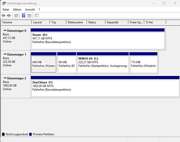The image size is (180, 142).
Task: Click the % frei column header
Action: click(x=155, y=22)
